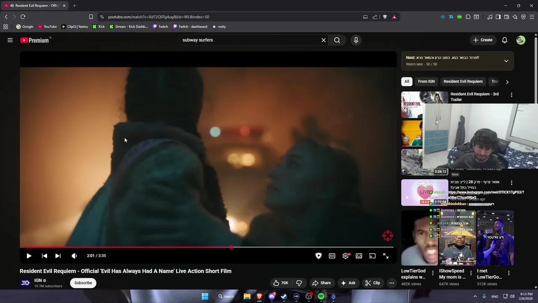Open the Brave wallet icon
This screenshot has width=538, height=303.
(x=506, y=17)
